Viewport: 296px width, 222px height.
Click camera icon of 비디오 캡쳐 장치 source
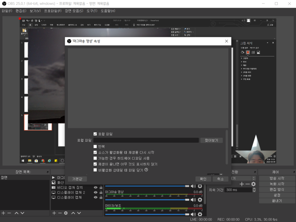(54, 187)
